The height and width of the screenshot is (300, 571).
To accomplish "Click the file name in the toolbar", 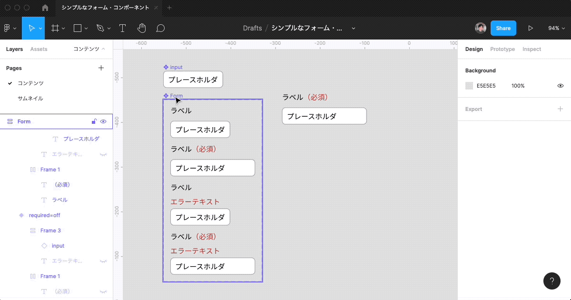I will coord(307,28).
